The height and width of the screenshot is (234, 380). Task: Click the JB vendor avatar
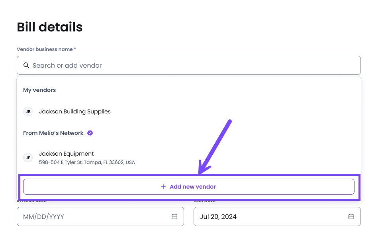coord(28,112)
